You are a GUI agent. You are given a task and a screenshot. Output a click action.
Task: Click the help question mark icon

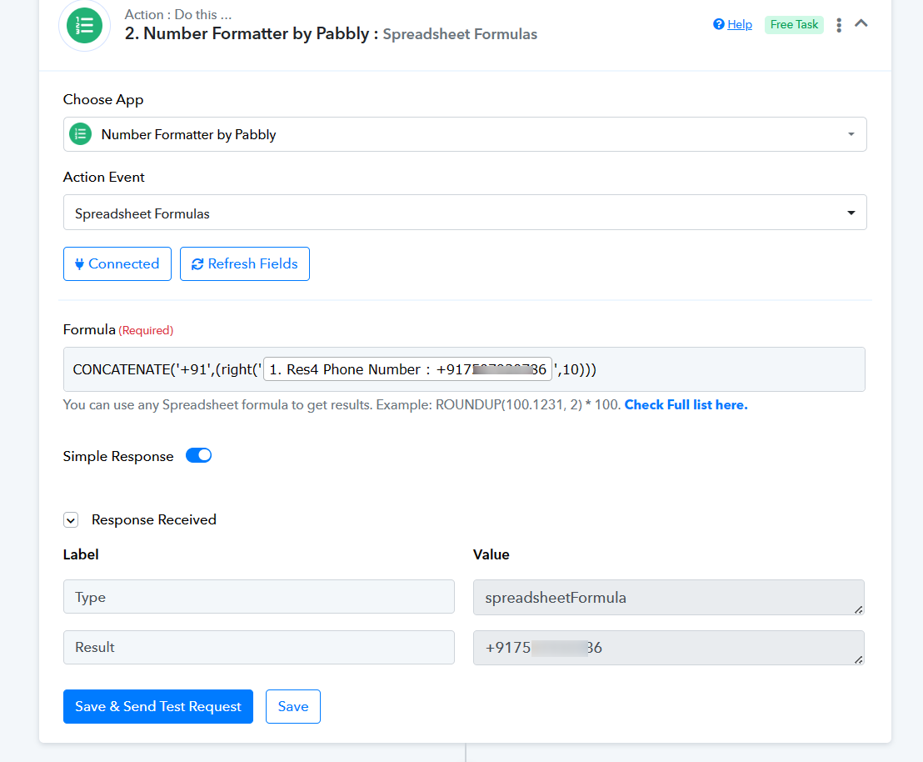pos(718,24)
